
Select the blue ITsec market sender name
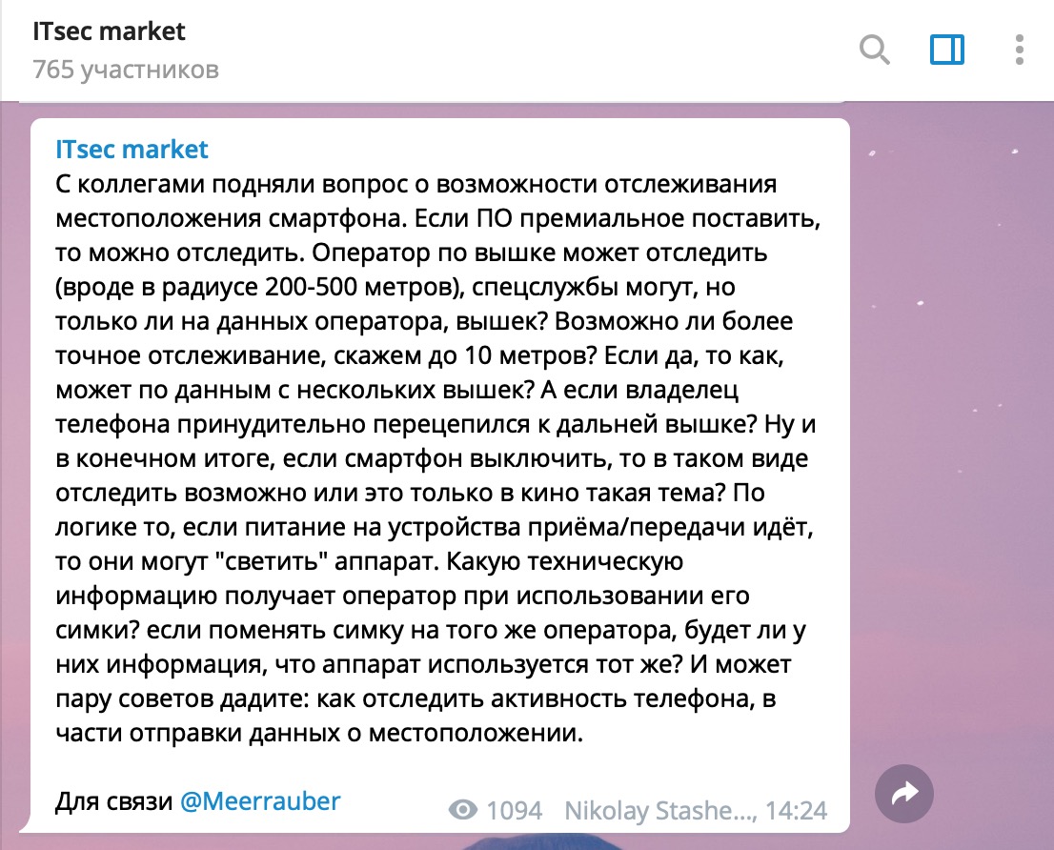(132, 150)
